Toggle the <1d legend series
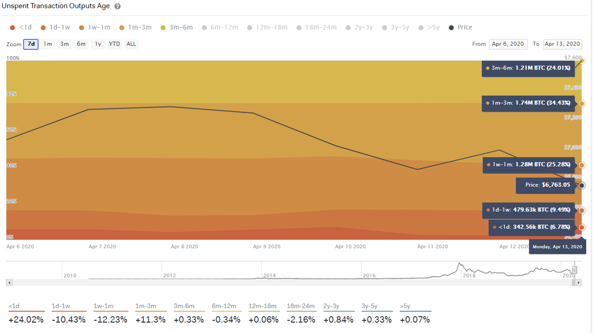593x333 pixels. coord(21,27)
